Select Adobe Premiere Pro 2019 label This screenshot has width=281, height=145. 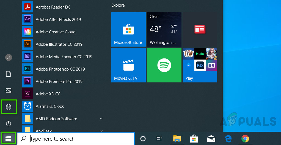pos(59,81)
